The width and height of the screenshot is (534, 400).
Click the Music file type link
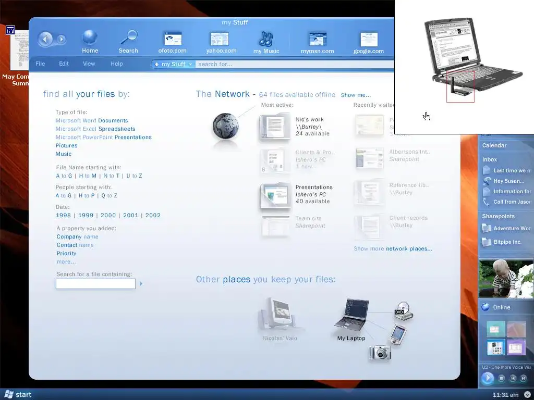click(64, 154)
